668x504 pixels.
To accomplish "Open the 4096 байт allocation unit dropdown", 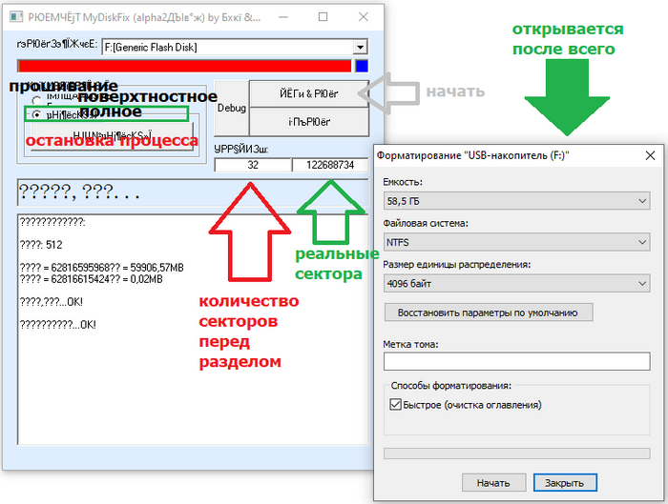I will (x=517, y=283).
